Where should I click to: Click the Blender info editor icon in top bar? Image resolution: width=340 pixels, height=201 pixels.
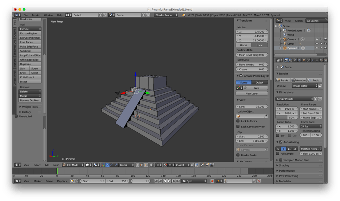(x=18, y=15)
